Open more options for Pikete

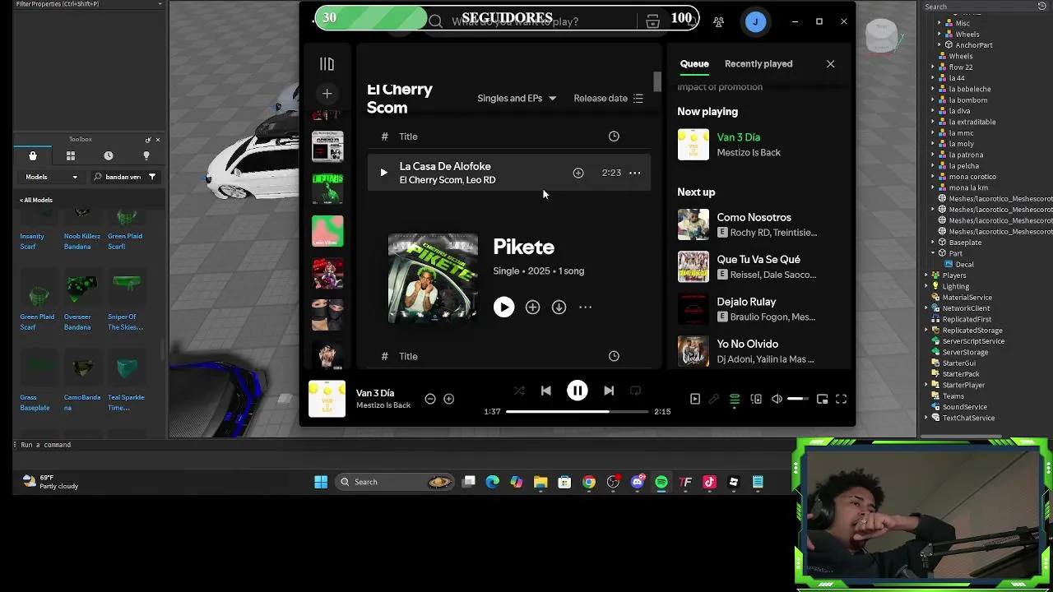[x=585, y=307]
